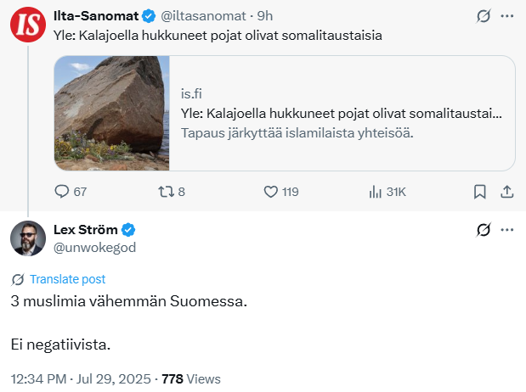This screenshot has height=392, width=526.
Task: Like the Ilta-Sanomat post
Action: point(271,192)
